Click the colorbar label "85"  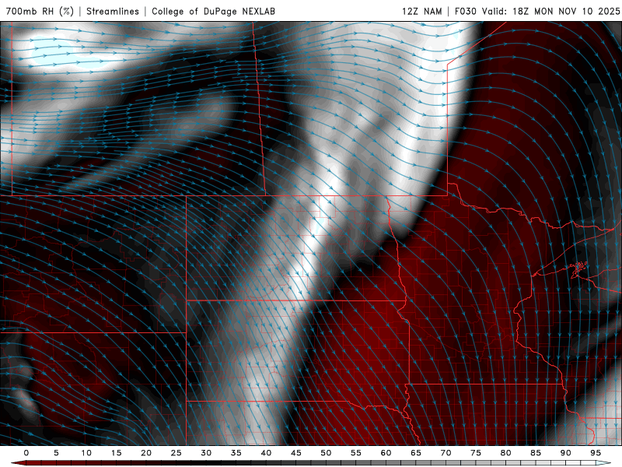pos(536,453)
